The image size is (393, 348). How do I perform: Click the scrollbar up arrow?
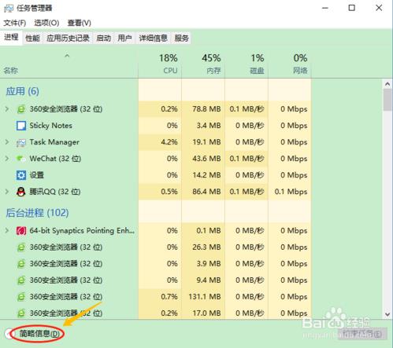point(387,84)
